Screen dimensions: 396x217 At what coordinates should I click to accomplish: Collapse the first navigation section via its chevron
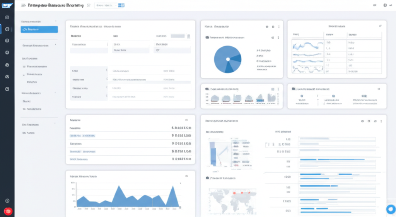[56, 21]
